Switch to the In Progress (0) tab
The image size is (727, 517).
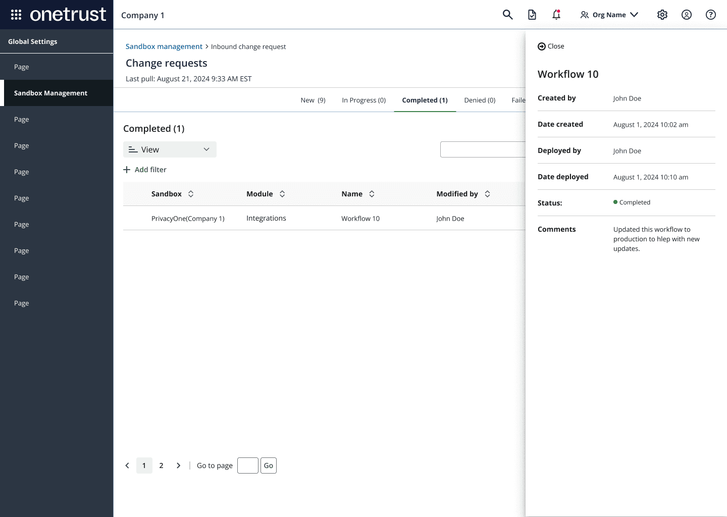coord(364,100)
